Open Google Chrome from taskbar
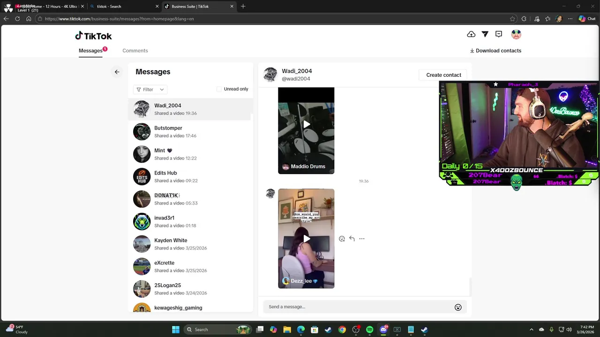Screen dimensions: 600x337 (342, 330)
